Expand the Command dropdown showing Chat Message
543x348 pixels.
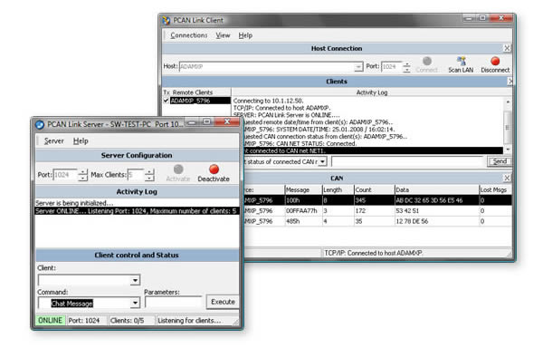tap(135, 304)
